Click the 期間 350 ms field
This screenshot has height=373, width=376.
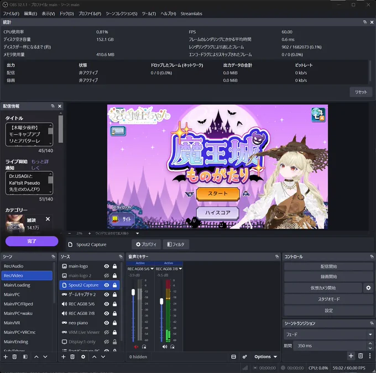(331, 346)
